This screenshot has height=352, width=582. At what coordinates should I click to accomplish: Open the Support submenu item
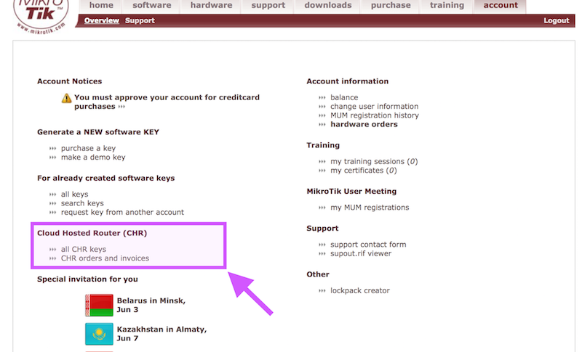[140, 21]
